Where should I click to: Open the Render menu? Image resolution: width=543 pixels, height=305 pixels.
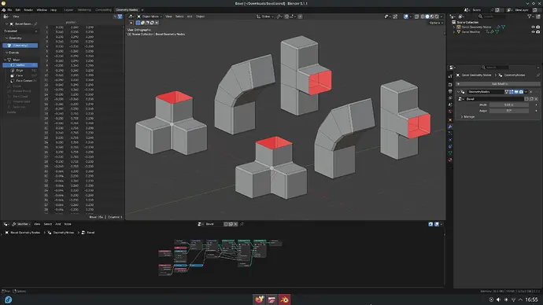[28, 9]
